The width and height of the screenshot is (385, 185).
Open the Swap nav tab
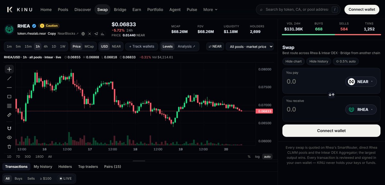[103, 10]
